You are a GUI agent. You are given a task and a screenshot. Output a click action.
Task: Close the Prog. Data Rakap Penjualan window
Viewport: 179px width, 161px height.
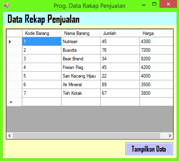click(x=168, y=4)
